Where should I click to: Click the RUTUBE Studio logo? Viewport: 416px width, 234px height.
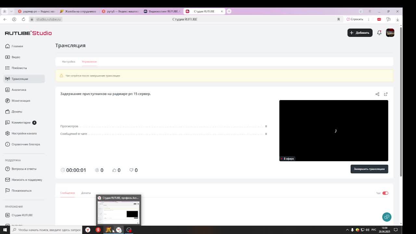[x=28, y=33]
